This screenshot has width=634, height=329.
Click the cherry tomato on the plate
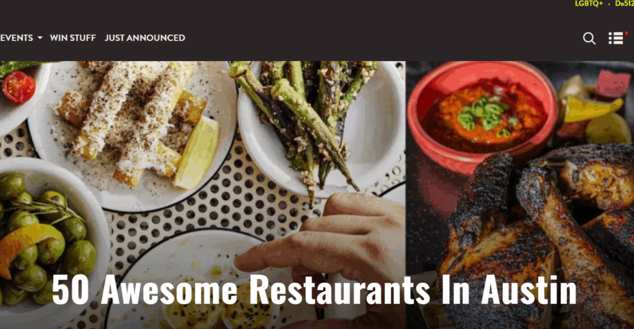coord(19,87)
